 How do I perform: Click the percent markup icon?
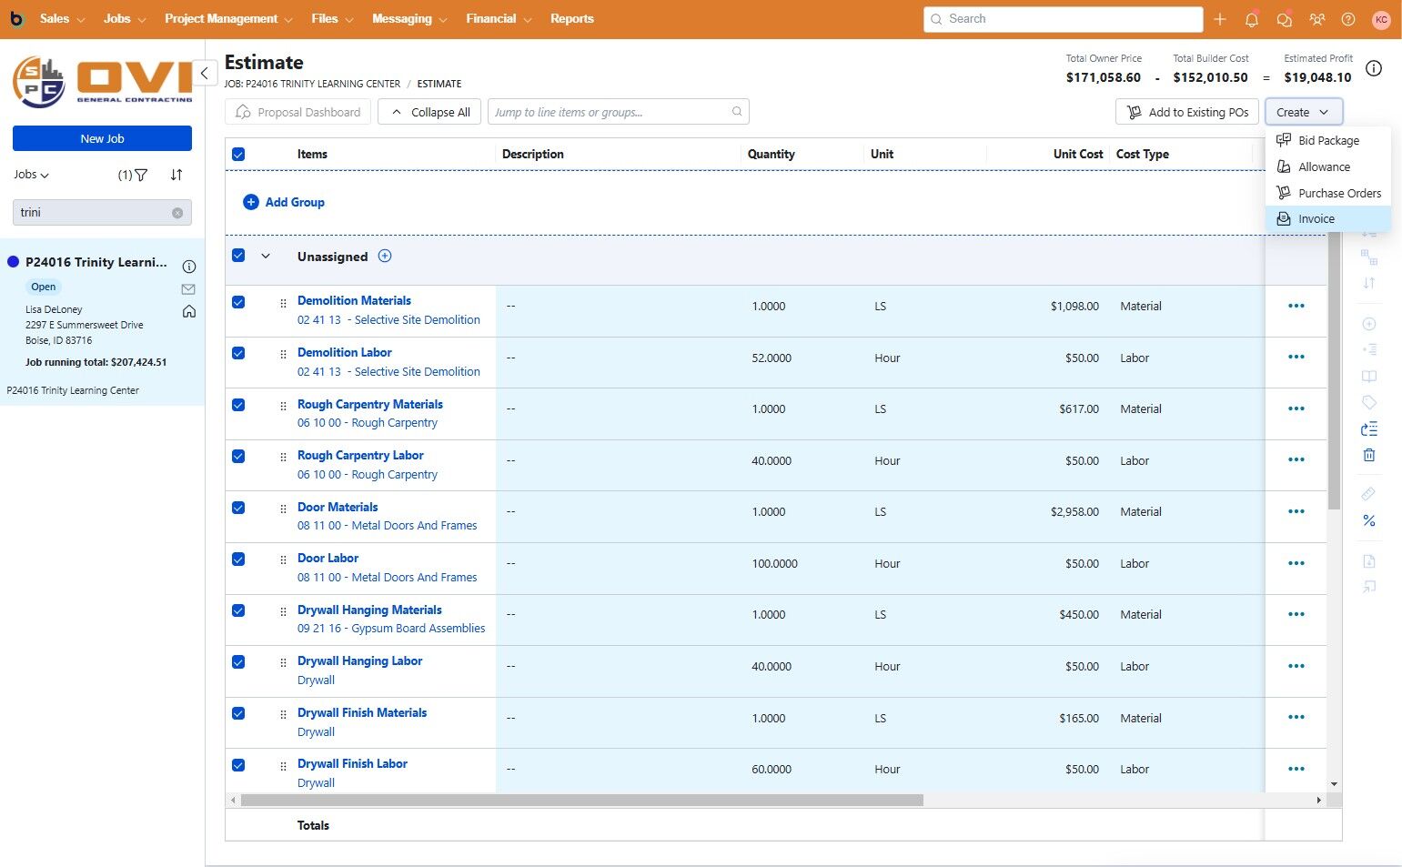tap(1369, 521)
